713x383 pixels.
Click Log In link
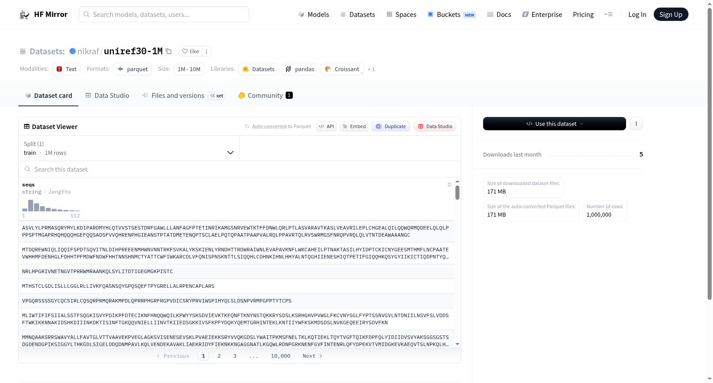point(637,15)
